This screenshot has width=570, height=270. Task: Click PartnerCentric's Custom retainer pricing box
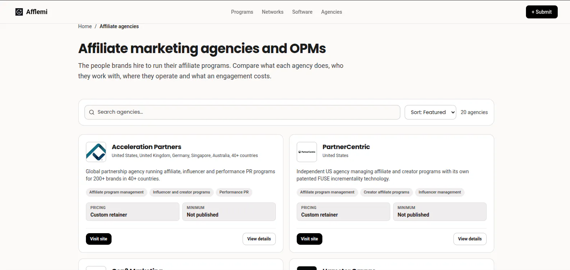tap(343, 212)
